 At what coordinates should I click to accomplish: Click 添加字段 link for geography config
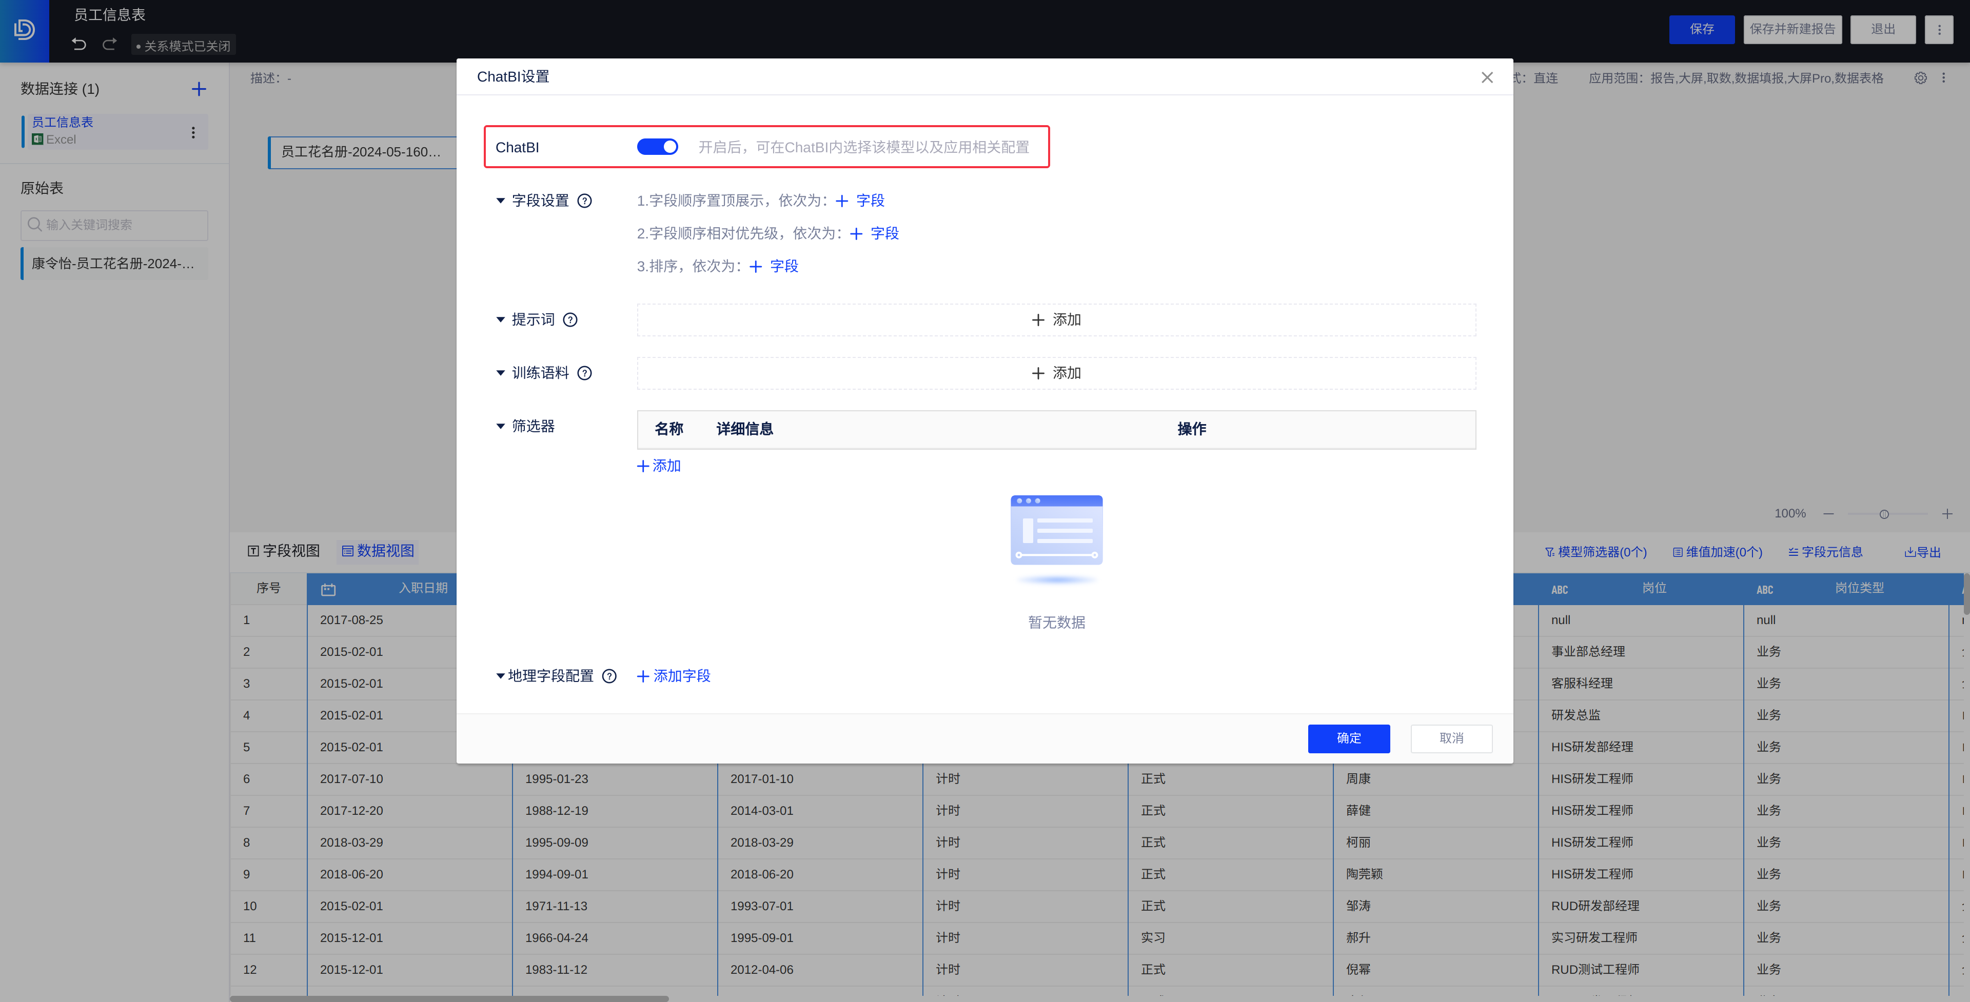pos(674,676)
